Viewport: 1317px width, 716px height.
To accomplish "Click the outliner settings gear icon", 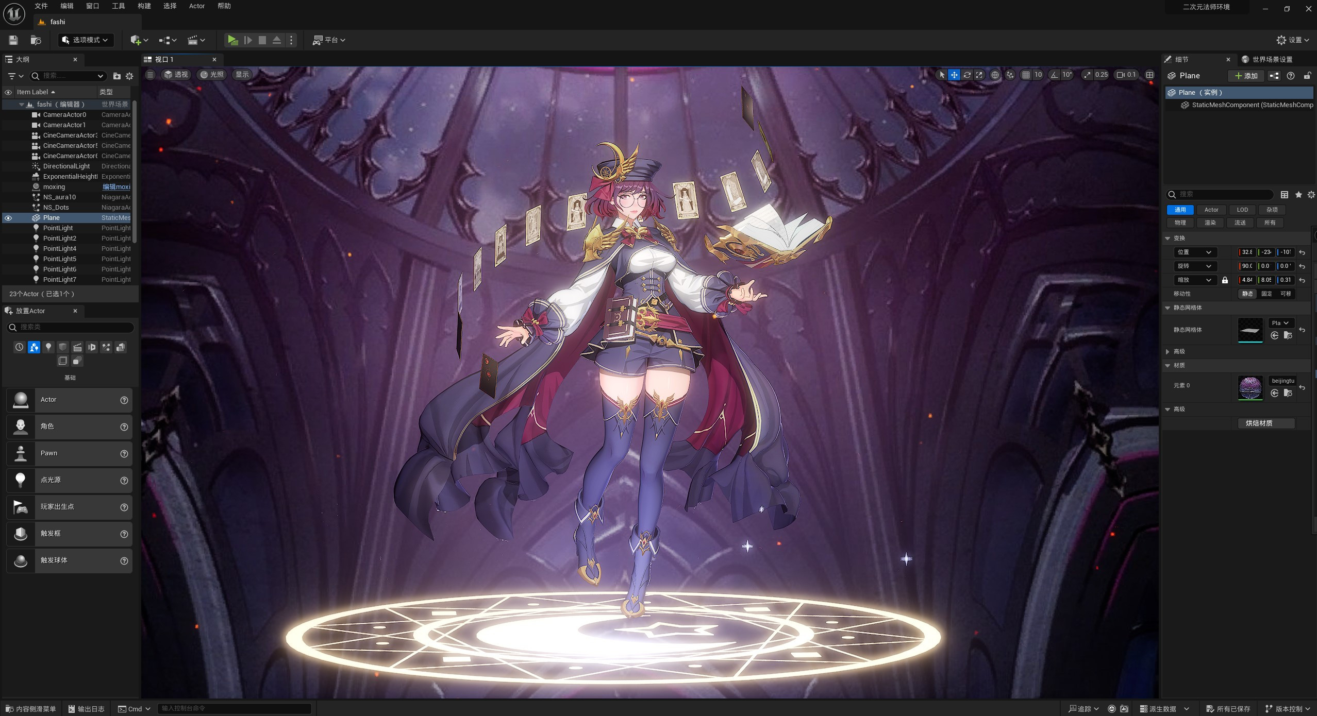I will (x=129, y=76).
